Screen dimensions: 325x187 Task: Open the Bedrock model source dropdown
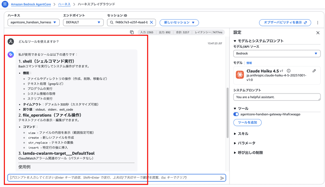coord(277,53)
